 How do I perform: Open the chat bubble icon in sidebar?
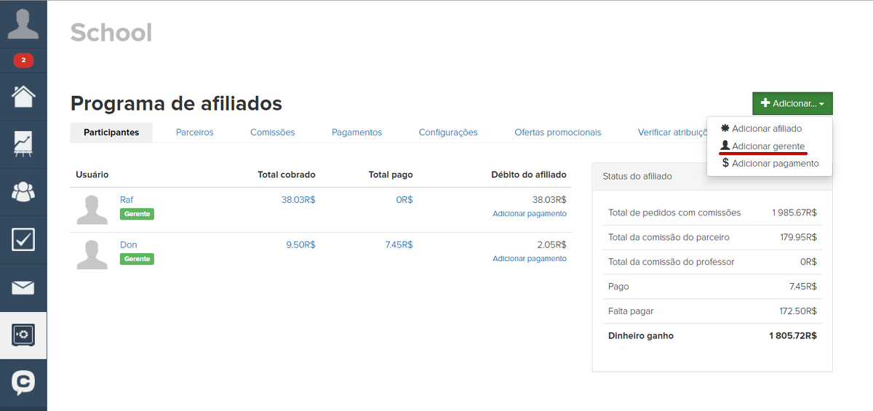click(x=23, y=382)
